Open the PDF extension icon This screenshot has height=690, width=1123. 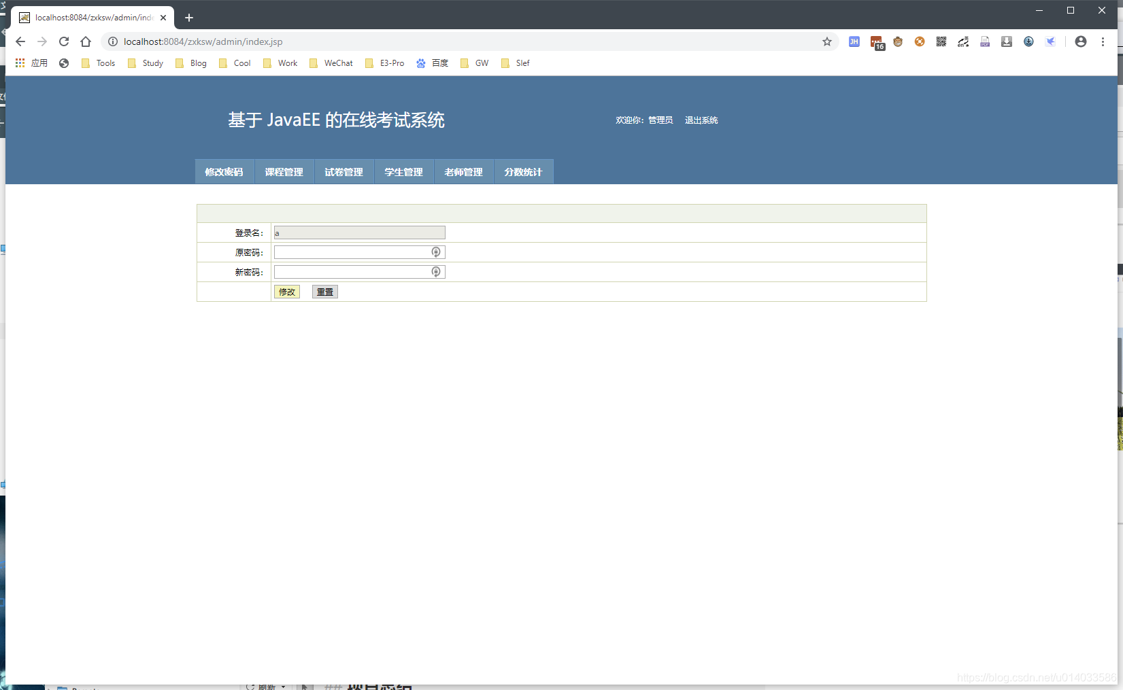pos(985,41)
